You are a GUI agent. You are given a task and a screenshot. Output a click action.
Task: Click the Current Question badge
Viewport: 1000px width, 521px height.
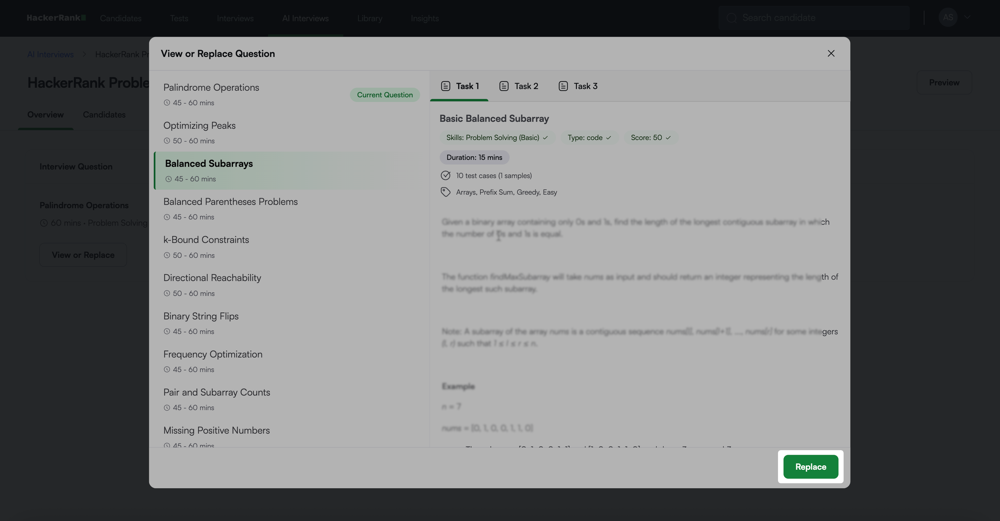point(385,95)
